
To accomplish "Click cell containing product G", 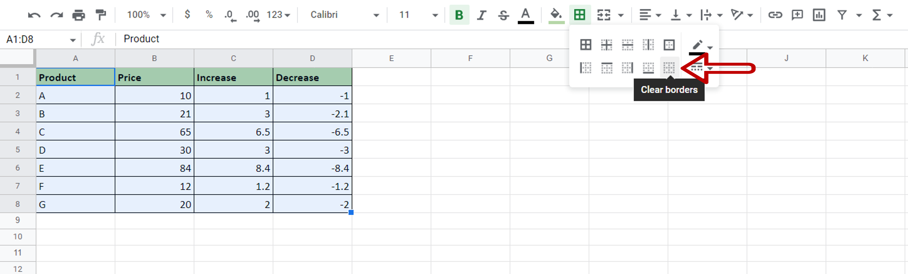I will coord(75,204).
